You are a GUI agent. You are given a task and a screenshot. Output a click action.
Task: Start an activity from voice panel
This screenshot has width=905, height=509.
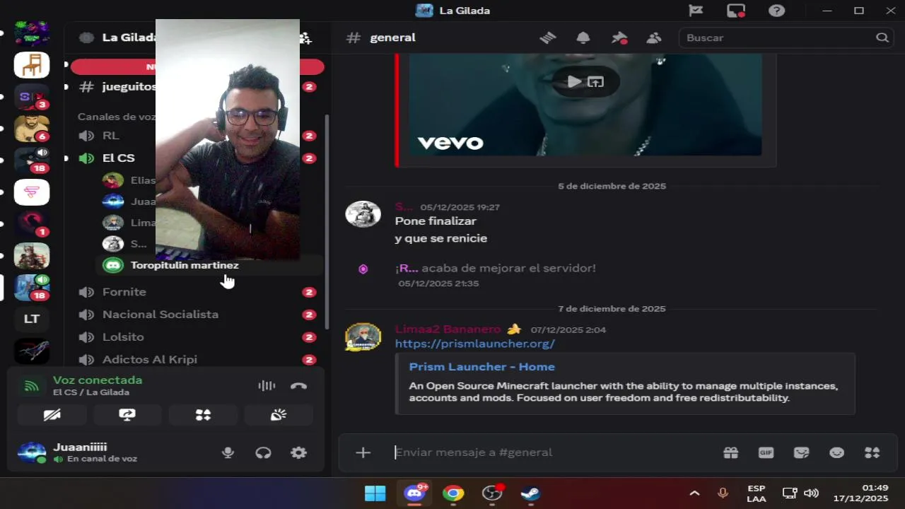(203, 415)
